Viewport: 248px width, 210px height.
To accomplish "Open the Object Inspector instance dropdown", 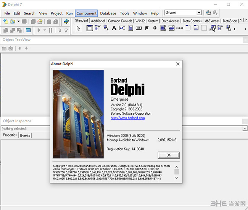I will (245, 128).
